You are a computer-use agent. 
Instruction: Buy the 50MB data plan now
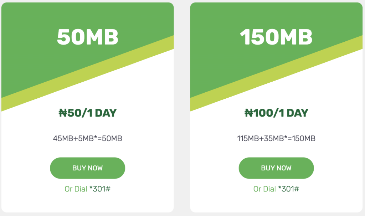click(88, 168)
